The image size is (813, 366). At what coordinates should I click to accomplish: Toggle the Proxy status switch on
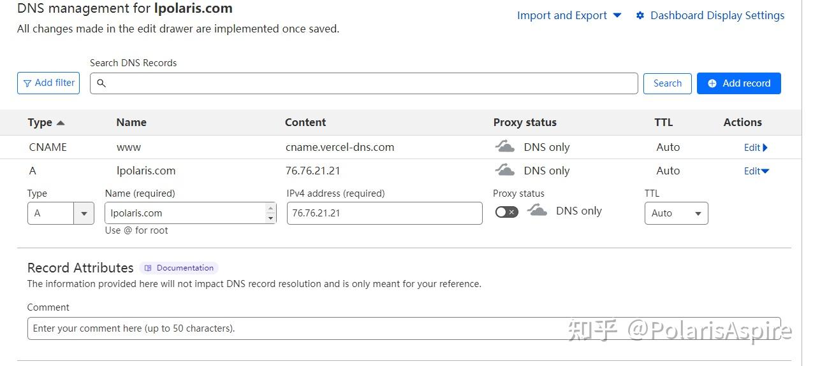[x=507, y=212]
